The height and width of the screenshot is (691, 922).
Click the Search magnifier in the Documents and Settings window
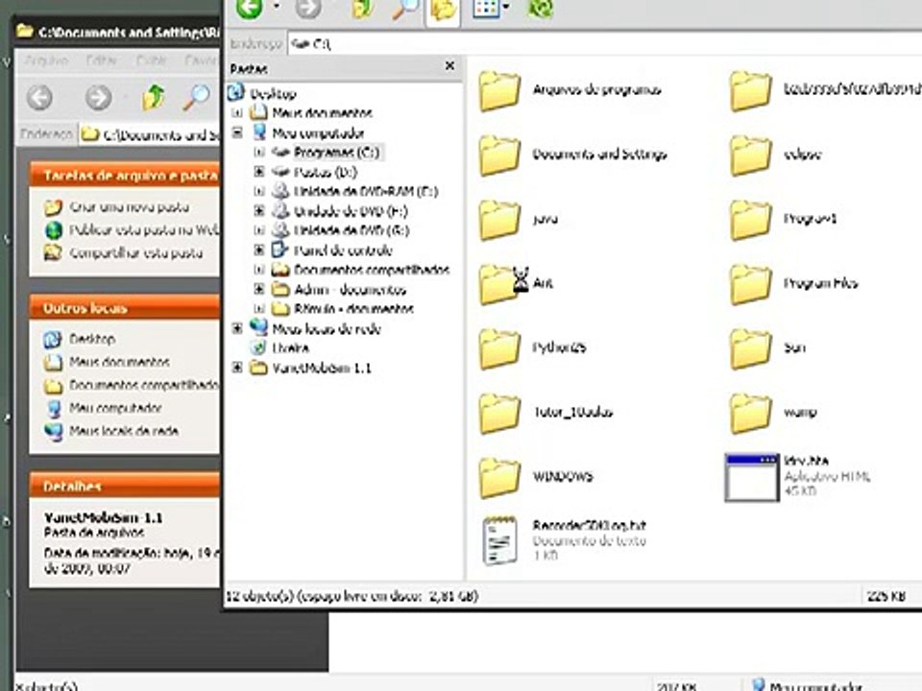196,97
